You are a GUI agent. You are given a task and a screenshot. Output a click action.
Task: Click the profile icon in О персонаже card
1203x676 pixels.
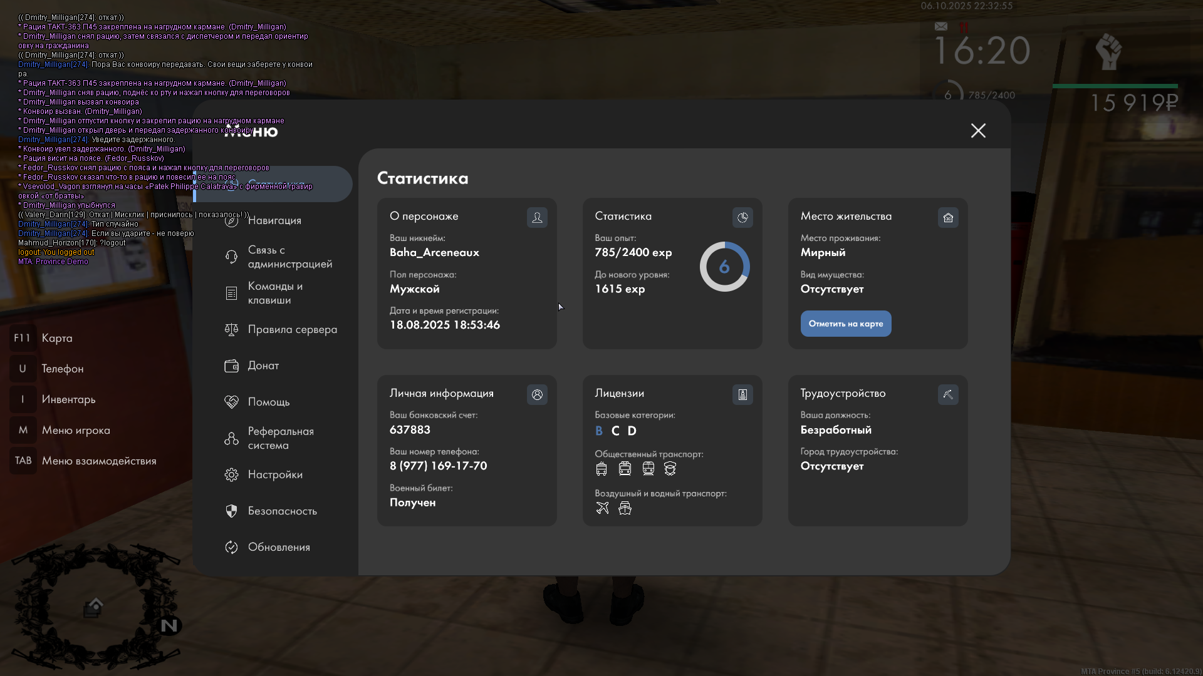click(x=537, y=217)
